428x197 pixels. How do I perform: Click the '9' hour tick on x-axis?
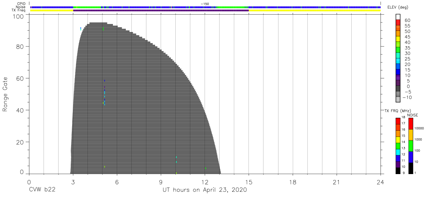(161, 182)
